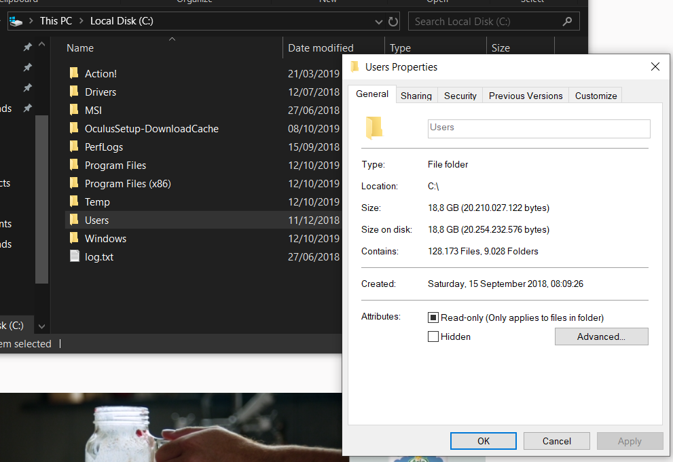Select the 'Program Files (x86)' name
This screenshot has height=462, width=673.
[128, 183]
